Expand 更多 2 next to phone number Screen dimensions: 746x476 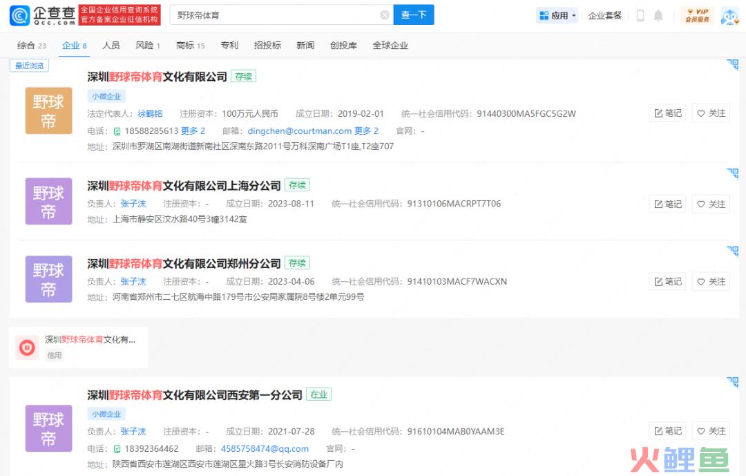point(193,131)
